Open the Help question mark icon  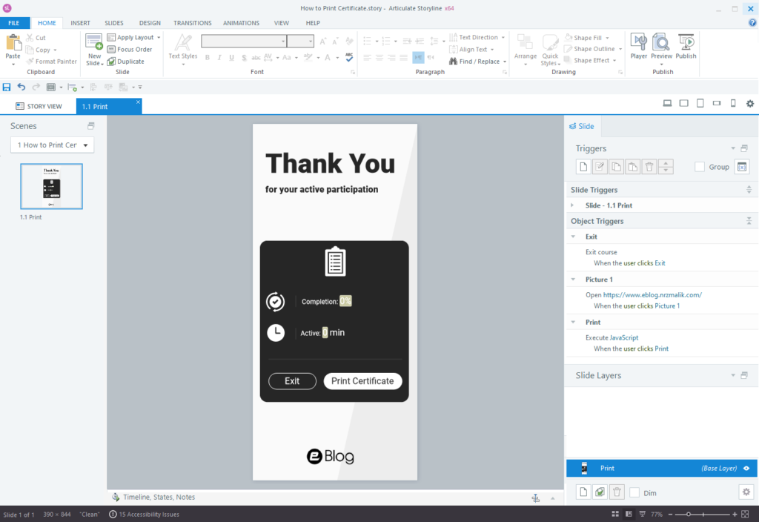[752, 22]
